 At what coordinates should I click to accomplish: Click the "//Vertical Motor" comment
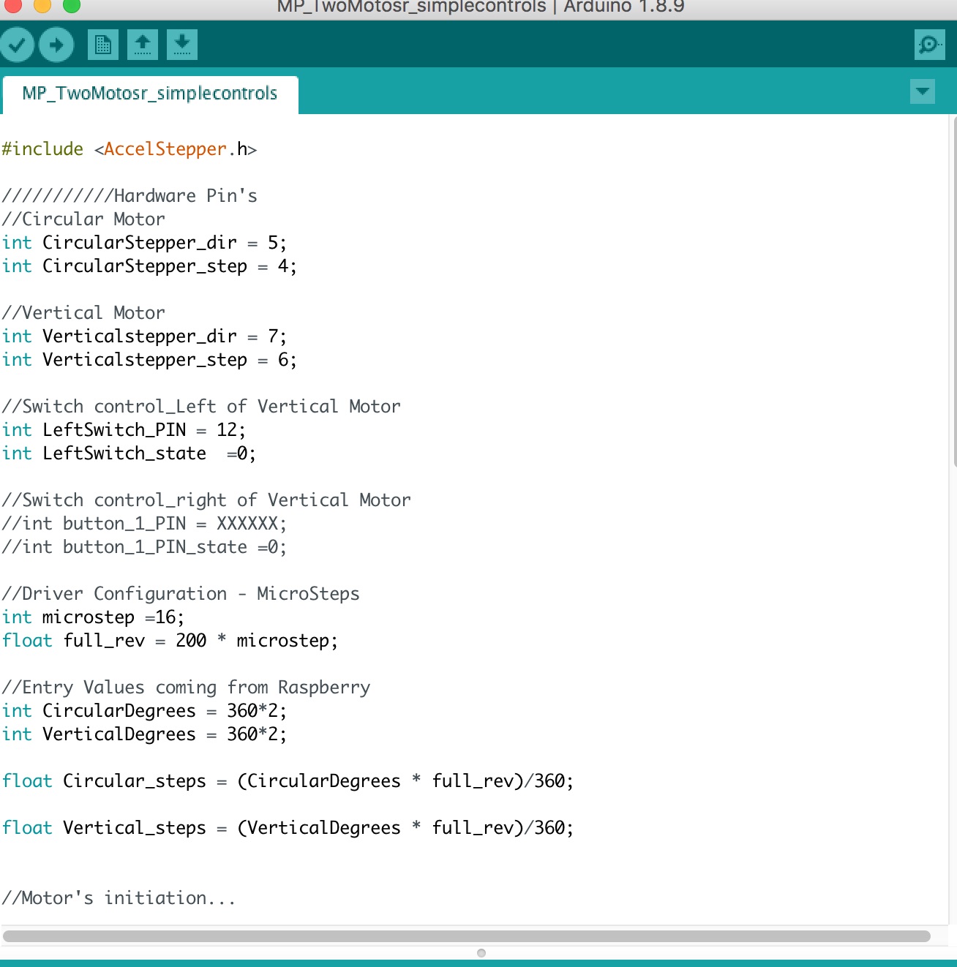coord(83,313)
